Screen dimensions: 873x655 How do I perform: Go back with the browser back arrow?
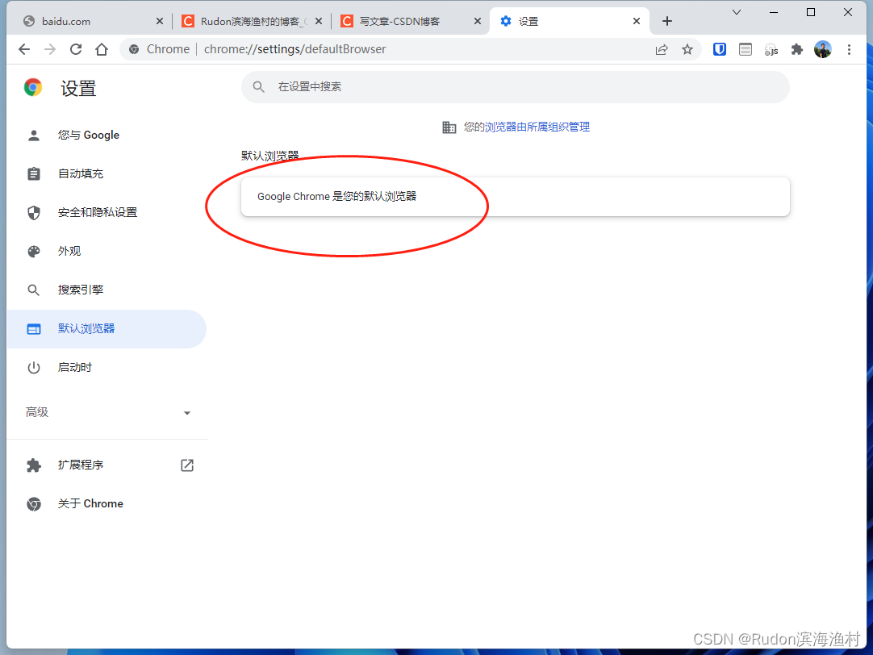pyautogui.click(x=24, y=49)
